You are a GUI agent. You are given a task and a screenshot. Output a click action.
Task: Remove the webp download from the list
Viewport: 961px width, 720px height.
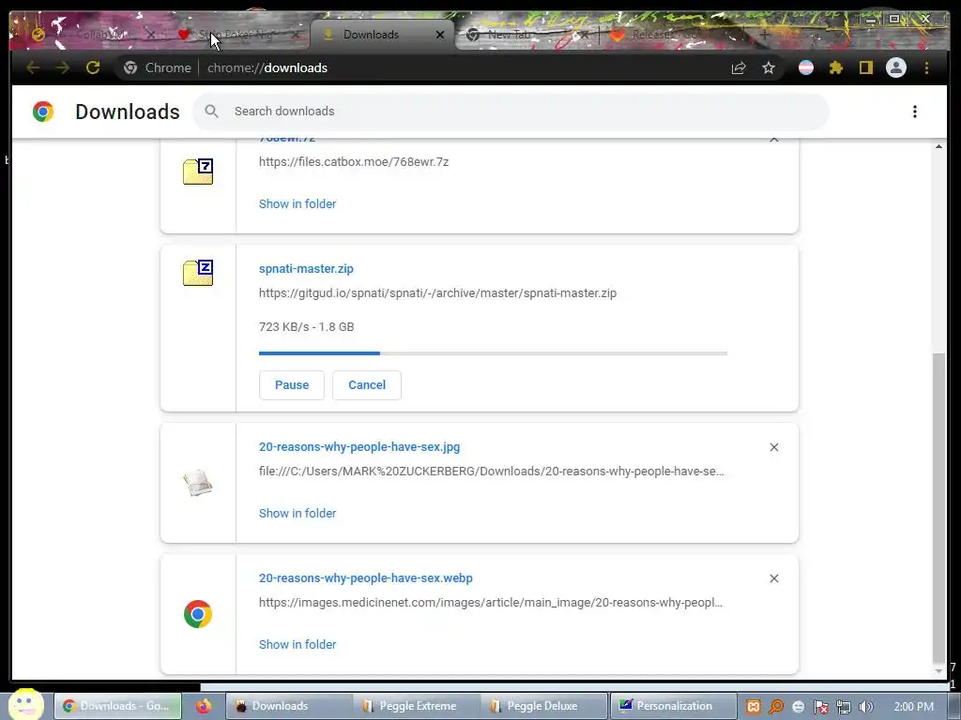coord(774,578)
